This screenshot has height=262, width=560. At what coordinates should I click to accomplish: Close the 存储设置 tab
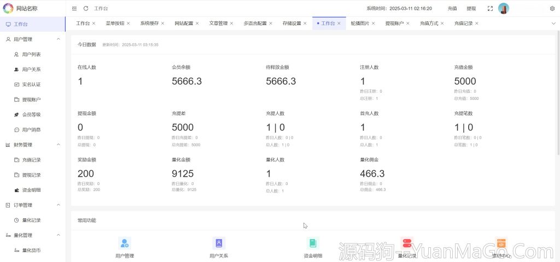[x=305, y=23]
